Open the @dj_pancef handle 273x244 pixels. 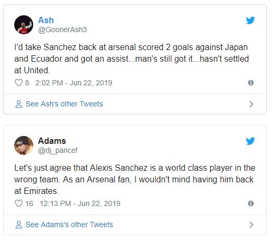pyautogui.click(x=58, y=151)
